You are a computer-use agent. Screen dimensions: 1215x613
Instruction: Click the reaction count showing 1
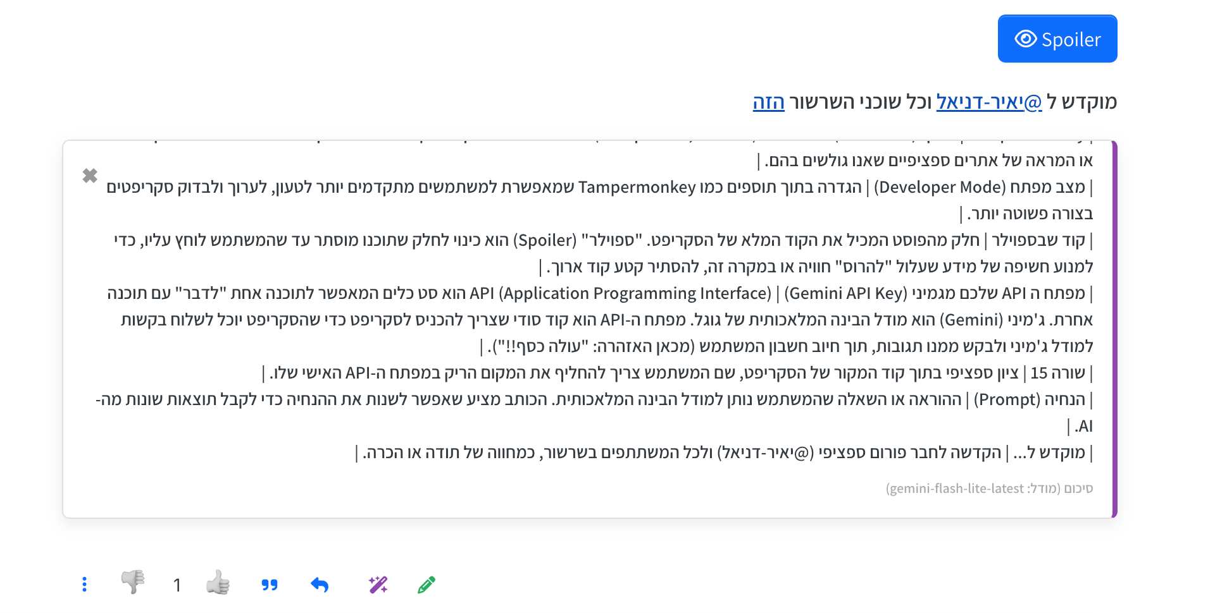pos(177,585)
